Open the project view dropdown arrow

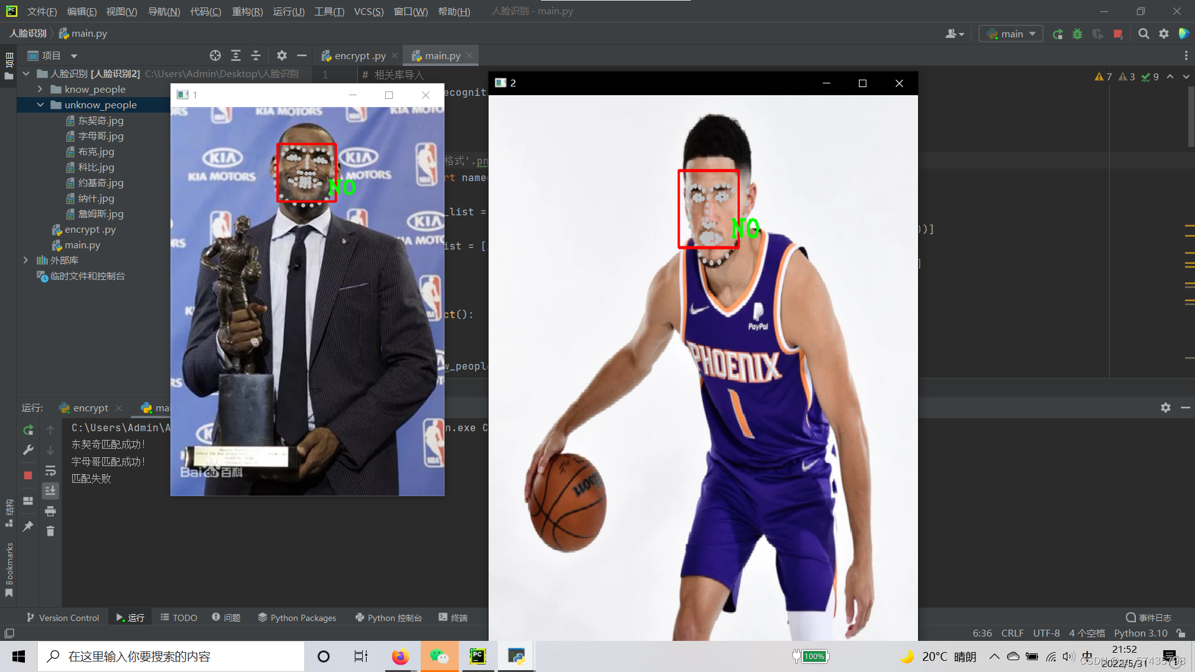coord(74,56)
